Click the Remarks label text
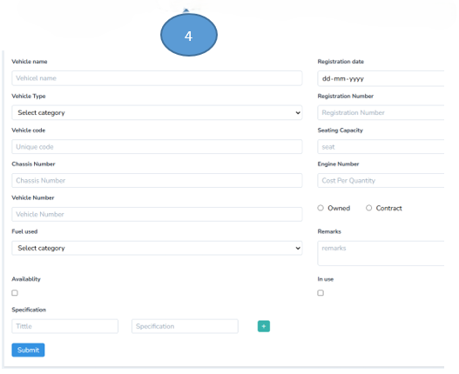 point(329,231)
